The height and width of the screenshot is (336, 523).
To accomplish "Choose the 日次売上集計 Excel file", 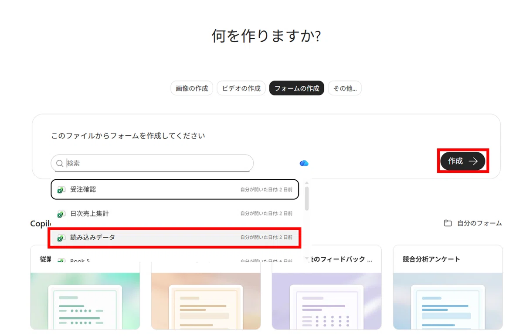I will point(175,214).
